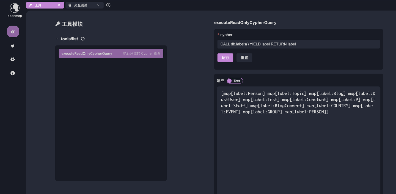The width and height of the screenshot is (396, 194).
Task: Run the query with 运行 button
Action: coord(225,58)
